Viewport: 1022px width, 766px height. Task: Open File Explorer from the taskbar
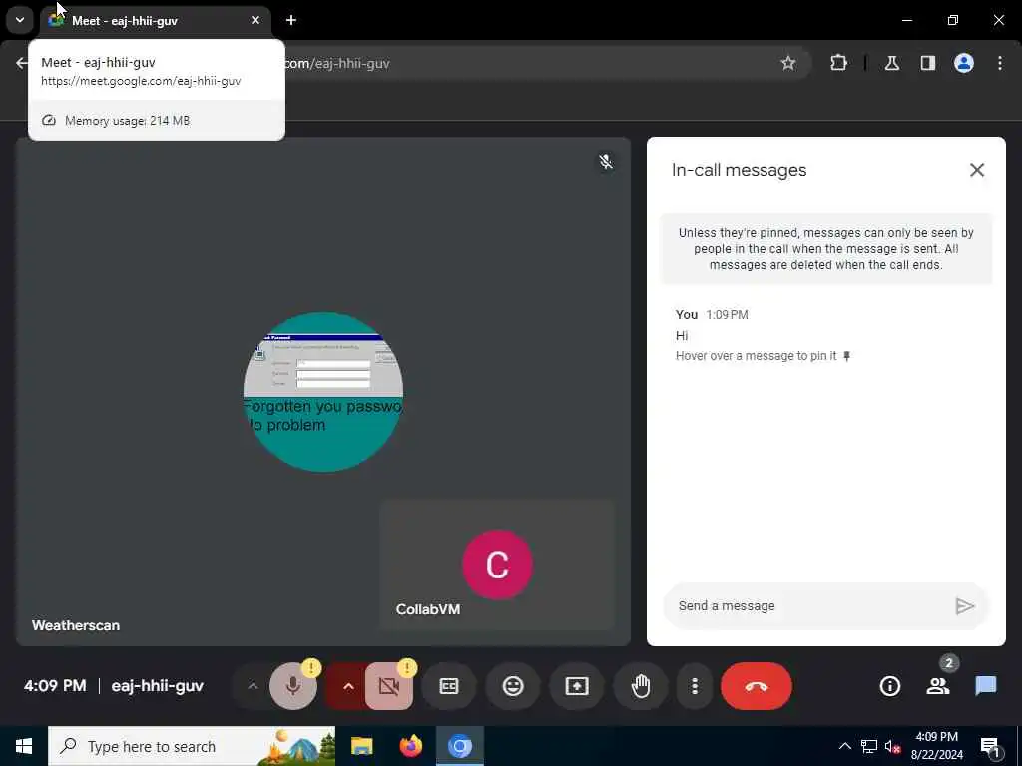coord(361,746)
